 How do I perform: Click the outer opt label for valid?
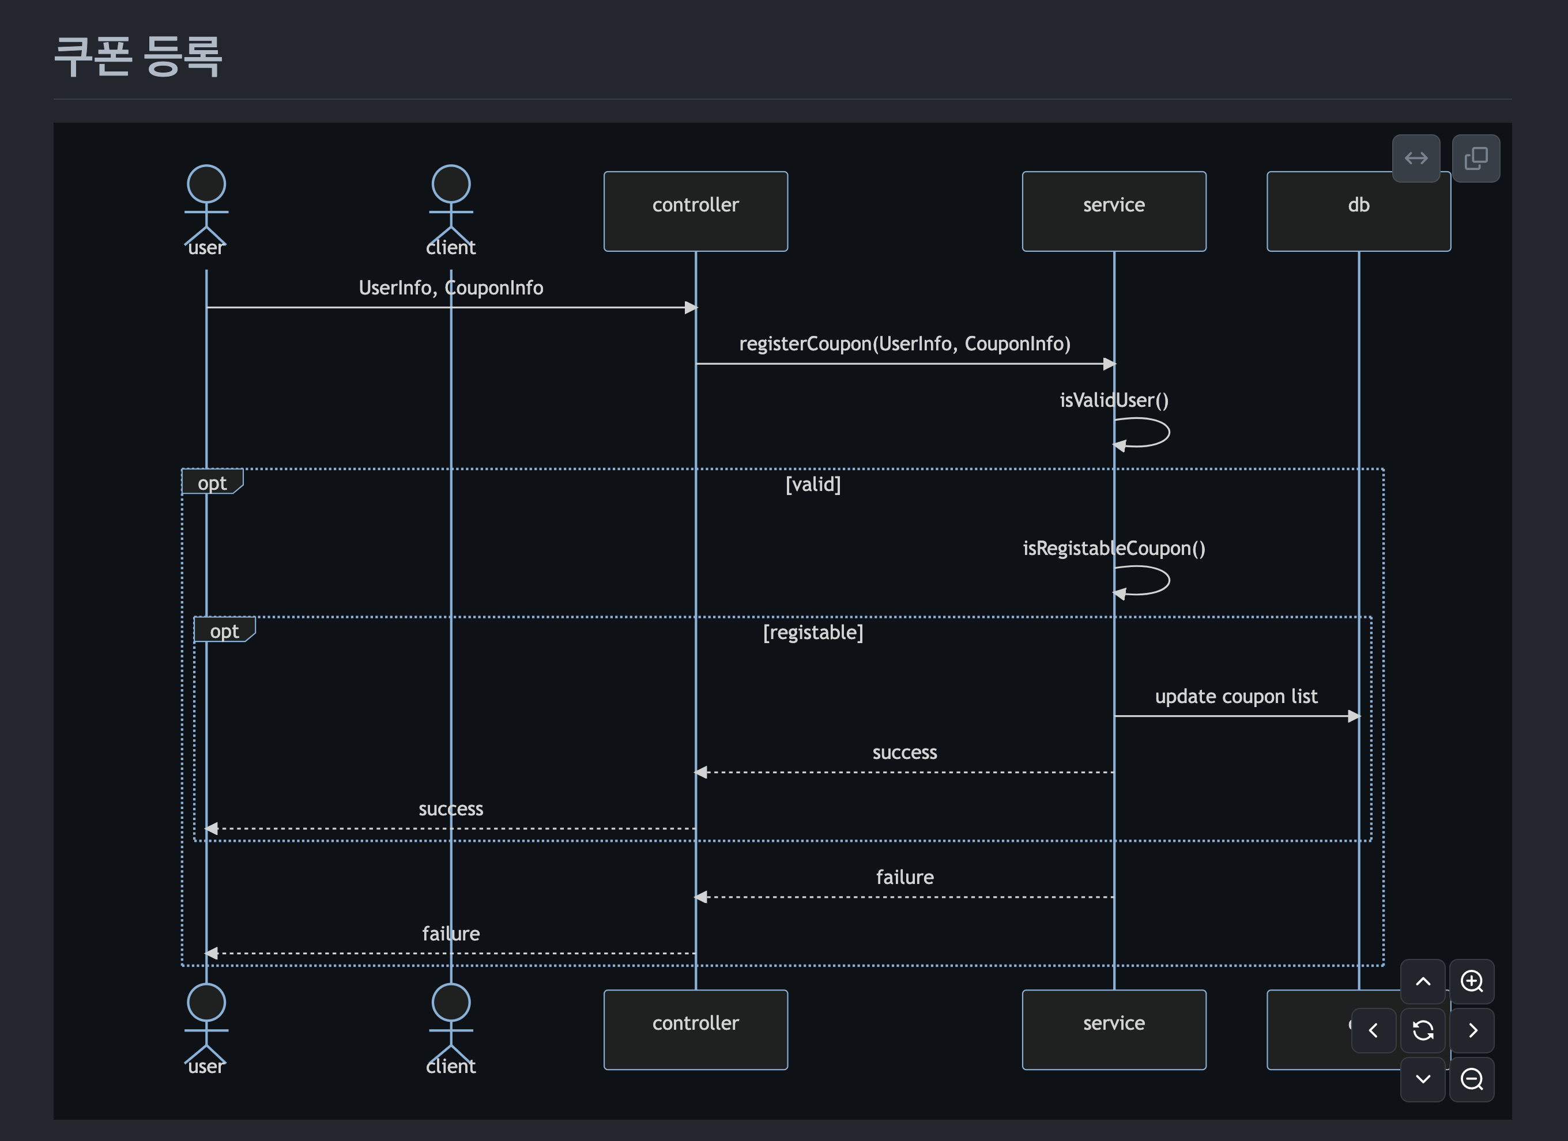212,482
